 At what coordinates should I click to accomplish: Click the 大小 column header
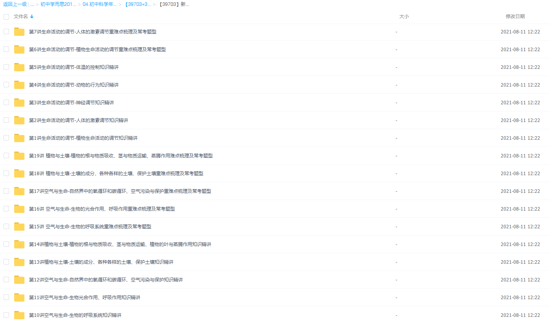click(x=405, y=17)
